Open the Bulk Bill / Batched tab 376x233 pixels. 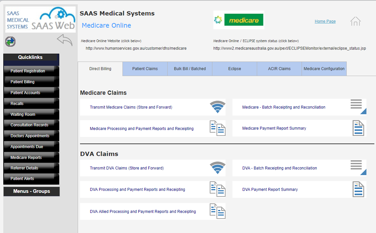190,69
